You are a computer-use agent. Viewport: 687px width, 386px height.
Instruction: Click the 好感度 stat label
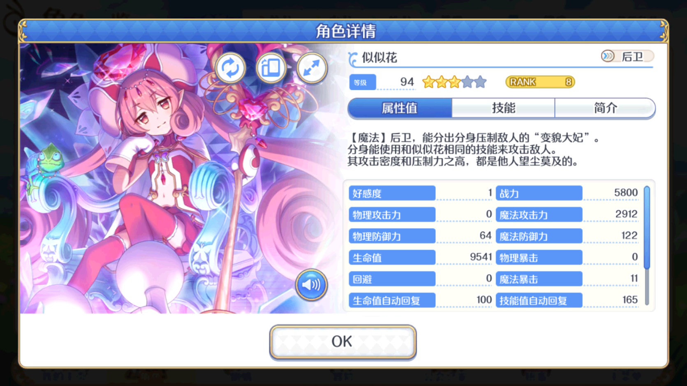coord(392,193)
